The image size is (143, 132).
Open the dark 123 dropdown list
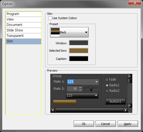[82, 96]
